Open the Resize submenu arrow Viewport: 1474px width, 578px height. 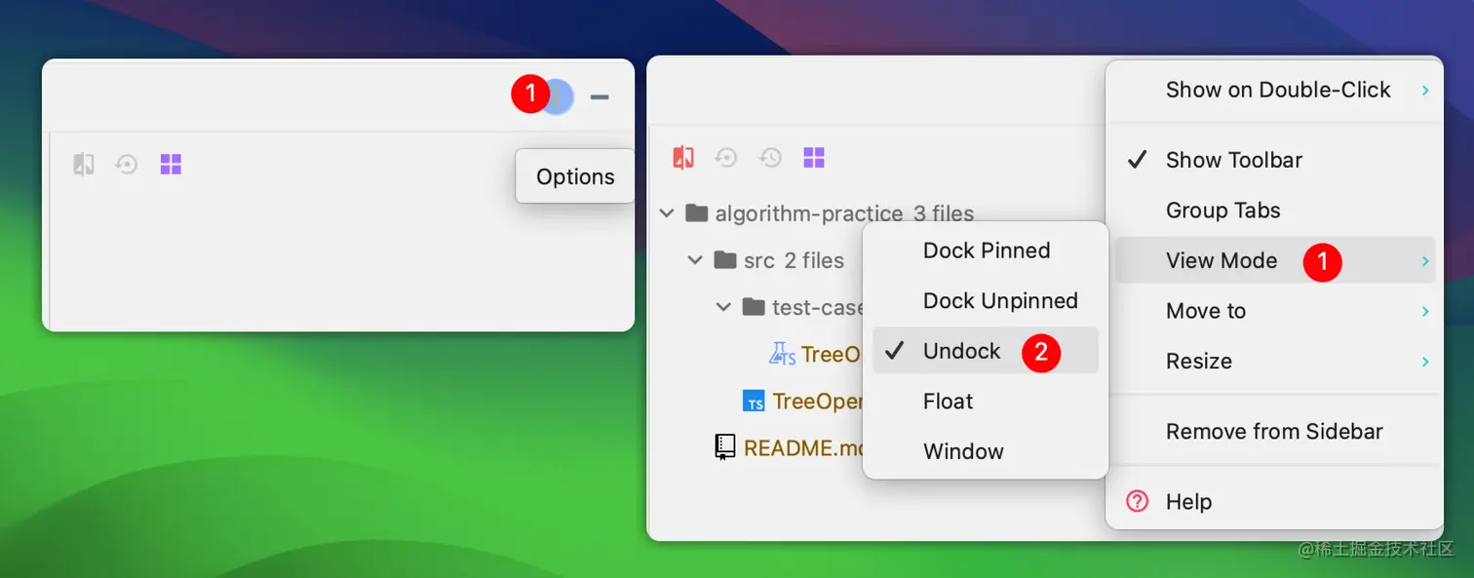point(1425,362)
